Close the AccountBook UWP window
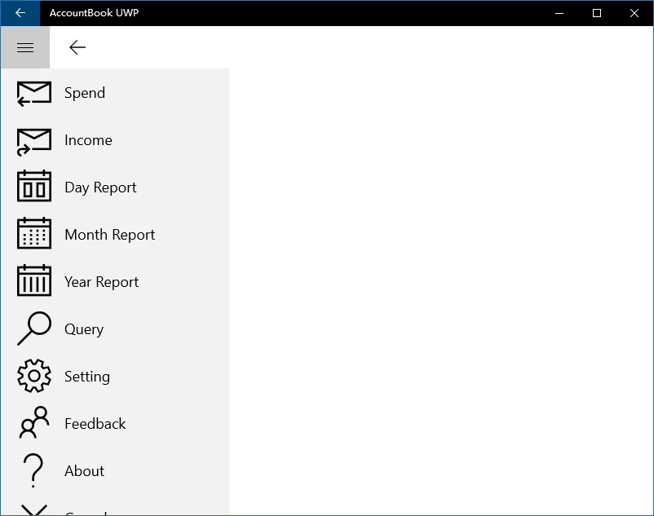 point(634,13)
